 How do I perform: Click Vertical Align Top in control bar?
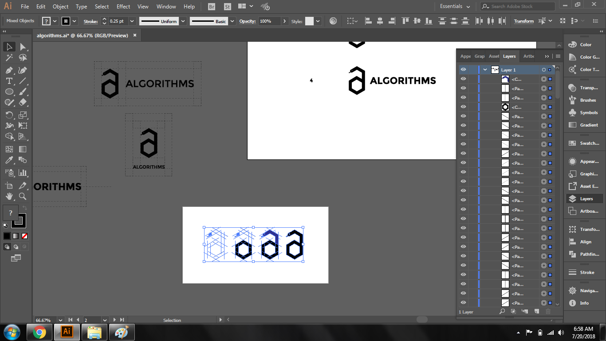[x=405, y=21]
